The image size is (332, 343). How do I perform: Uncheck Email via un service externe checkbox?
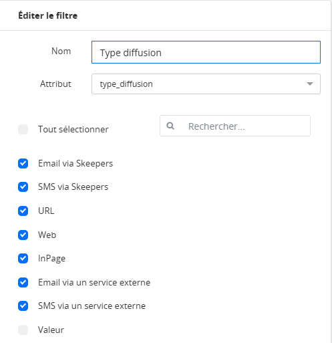pyautogui.click(x=23, y=282)
